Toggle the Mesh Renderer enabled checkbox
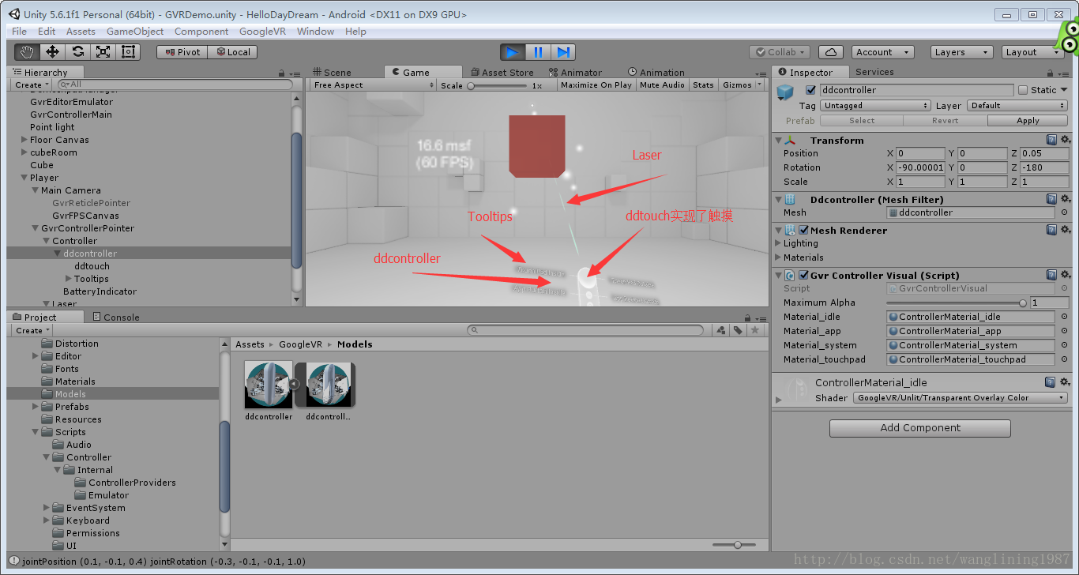Screen dimensions: 1079x575 click(x=804, y=230)
